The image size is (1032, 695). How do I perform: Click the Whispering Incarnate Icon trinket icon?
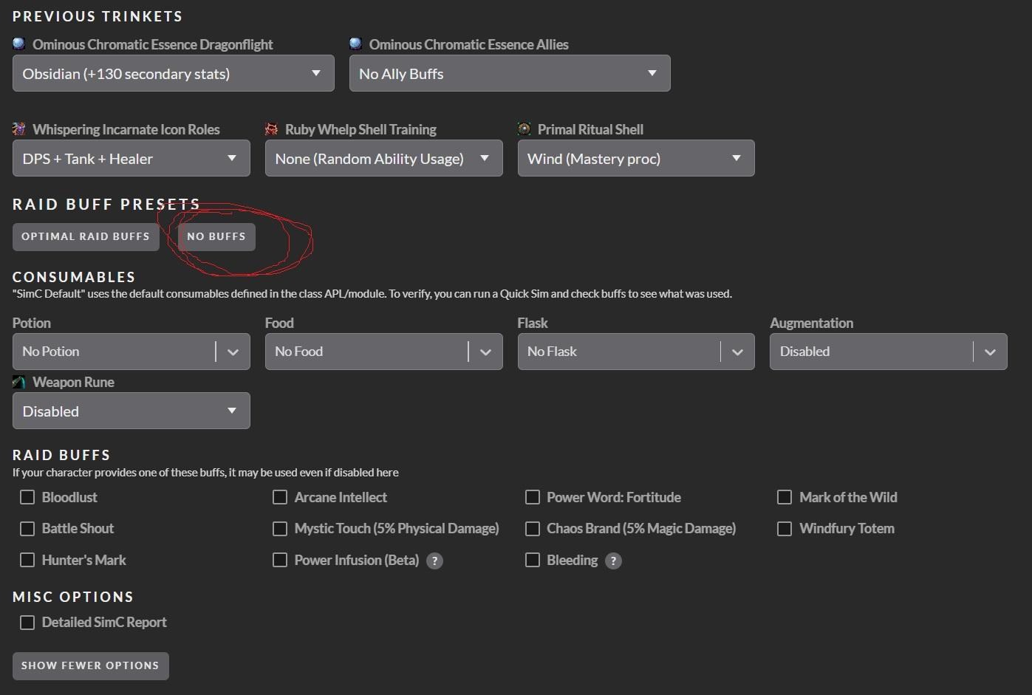(19, 129)
